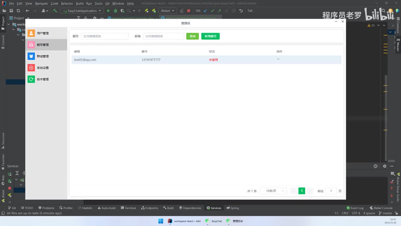Click the CRLF line separator widget
The image size is (401, 226).
345,213
